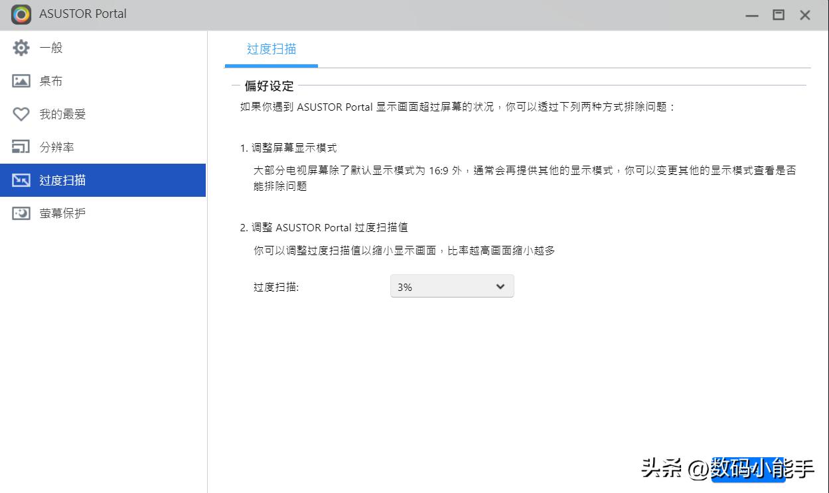This screenshot has height=493, width=829.
Task: Click the dropdown chevron beside 3%
Action: coord(501,286)
